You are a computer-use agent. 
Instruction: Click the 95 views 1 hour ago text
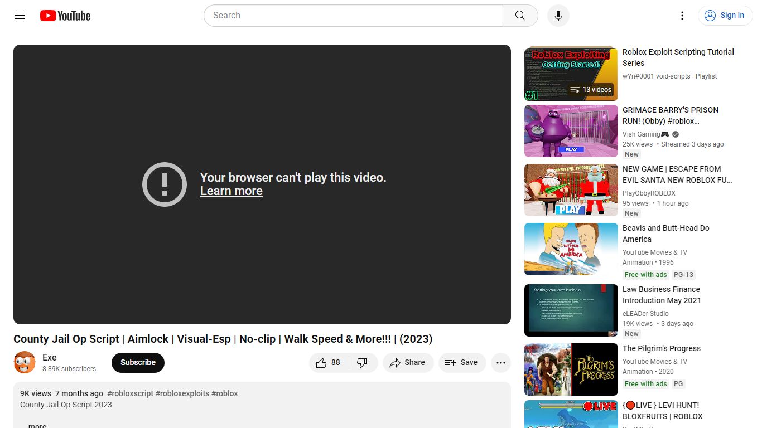pyautogui.click(x=655, y=203)
